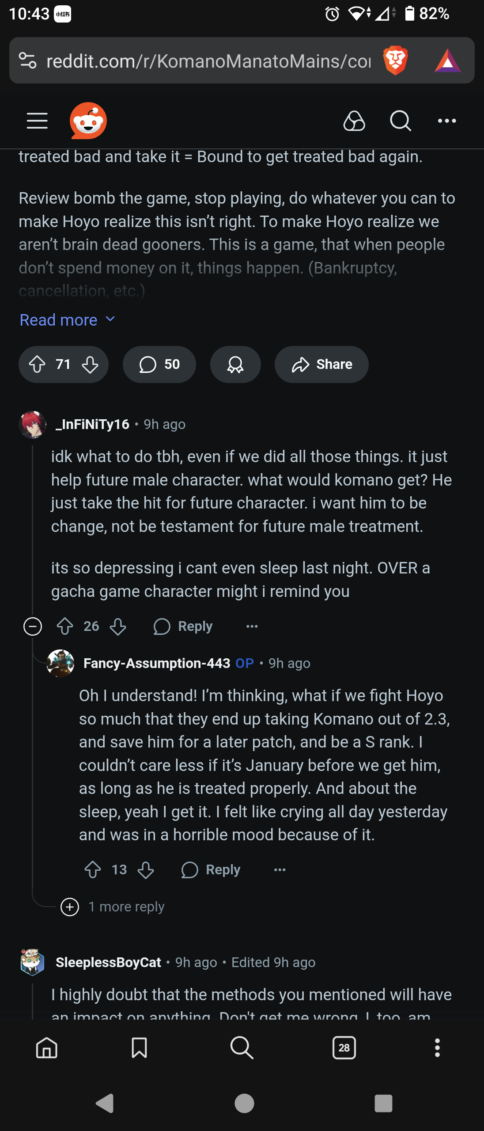Tap the Brave Rewards triangle icon
Image resolution: width=484 pixels, height=1131 pixels.
(x=447, y=61)
